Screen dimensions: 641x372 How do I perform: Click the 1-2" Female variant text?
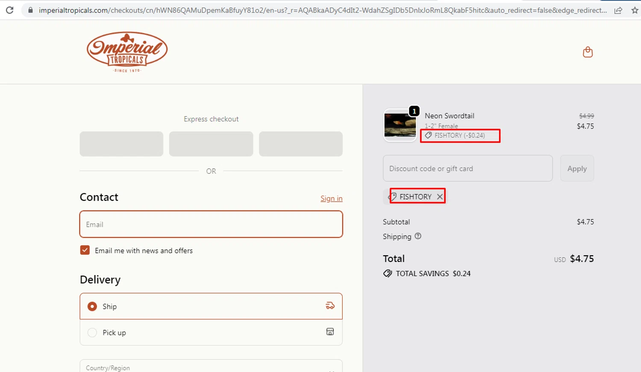(x=441, y=126)
